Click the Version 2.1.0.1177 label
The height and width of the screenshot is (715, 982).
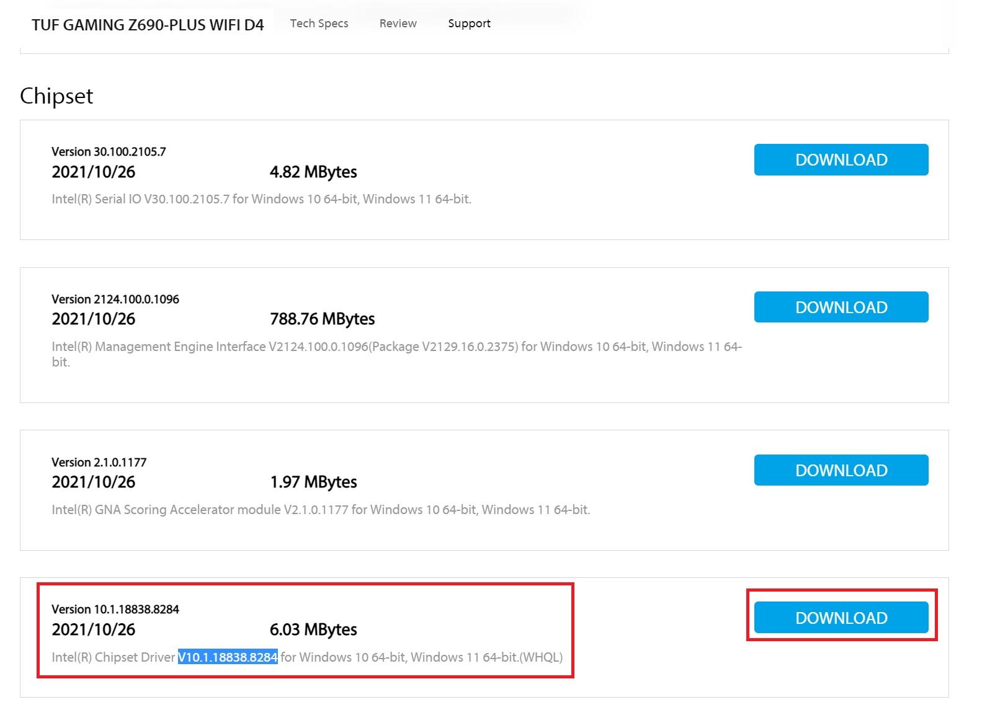(99, 463)
